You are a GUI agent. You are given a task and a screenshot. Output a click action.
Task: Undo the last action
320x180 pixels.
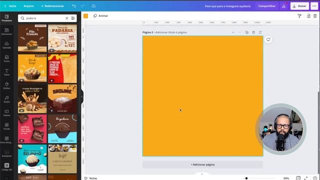(x=74, y=6)
